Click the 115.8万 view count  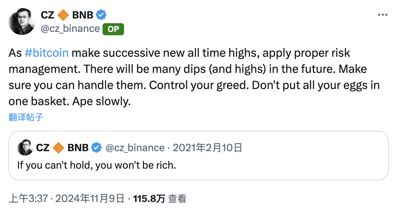(x=150, y=198)
